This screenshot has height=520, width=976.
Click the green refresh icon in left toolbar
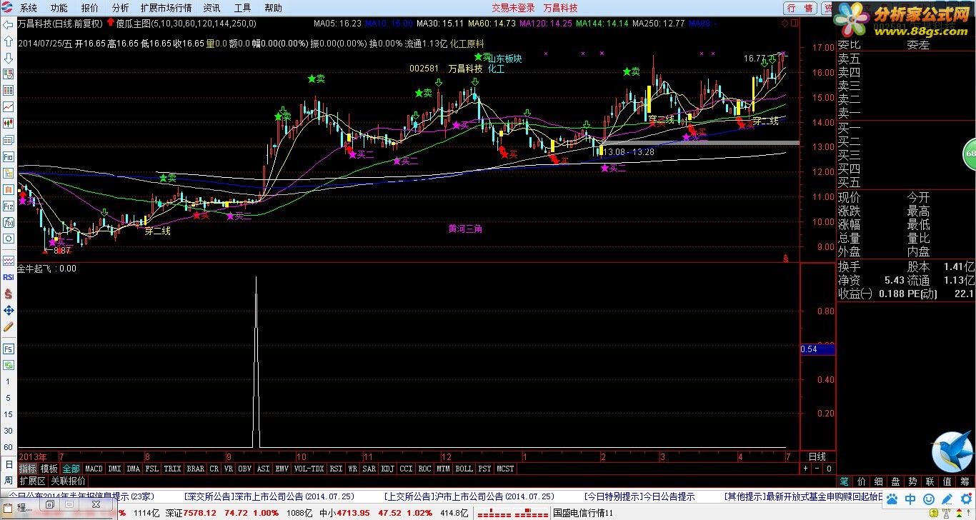coord(8,366)
